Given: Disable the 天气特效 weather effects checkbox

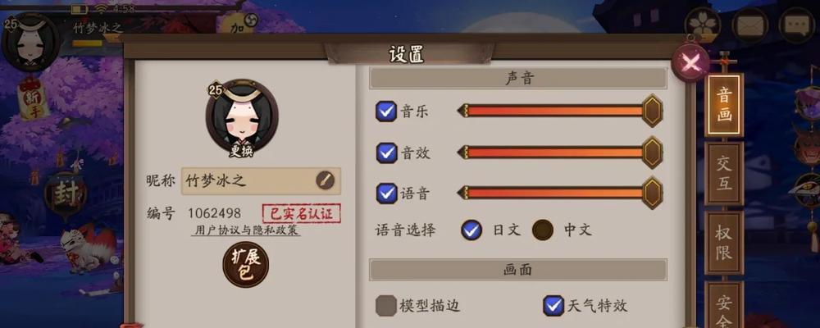Looking at the screenshot, I should pos(553,306).
